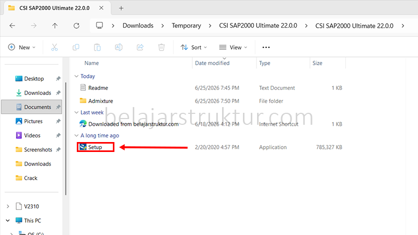
Task: Click the navigation pane vertical scrollbar
Action: coord(66,138)
